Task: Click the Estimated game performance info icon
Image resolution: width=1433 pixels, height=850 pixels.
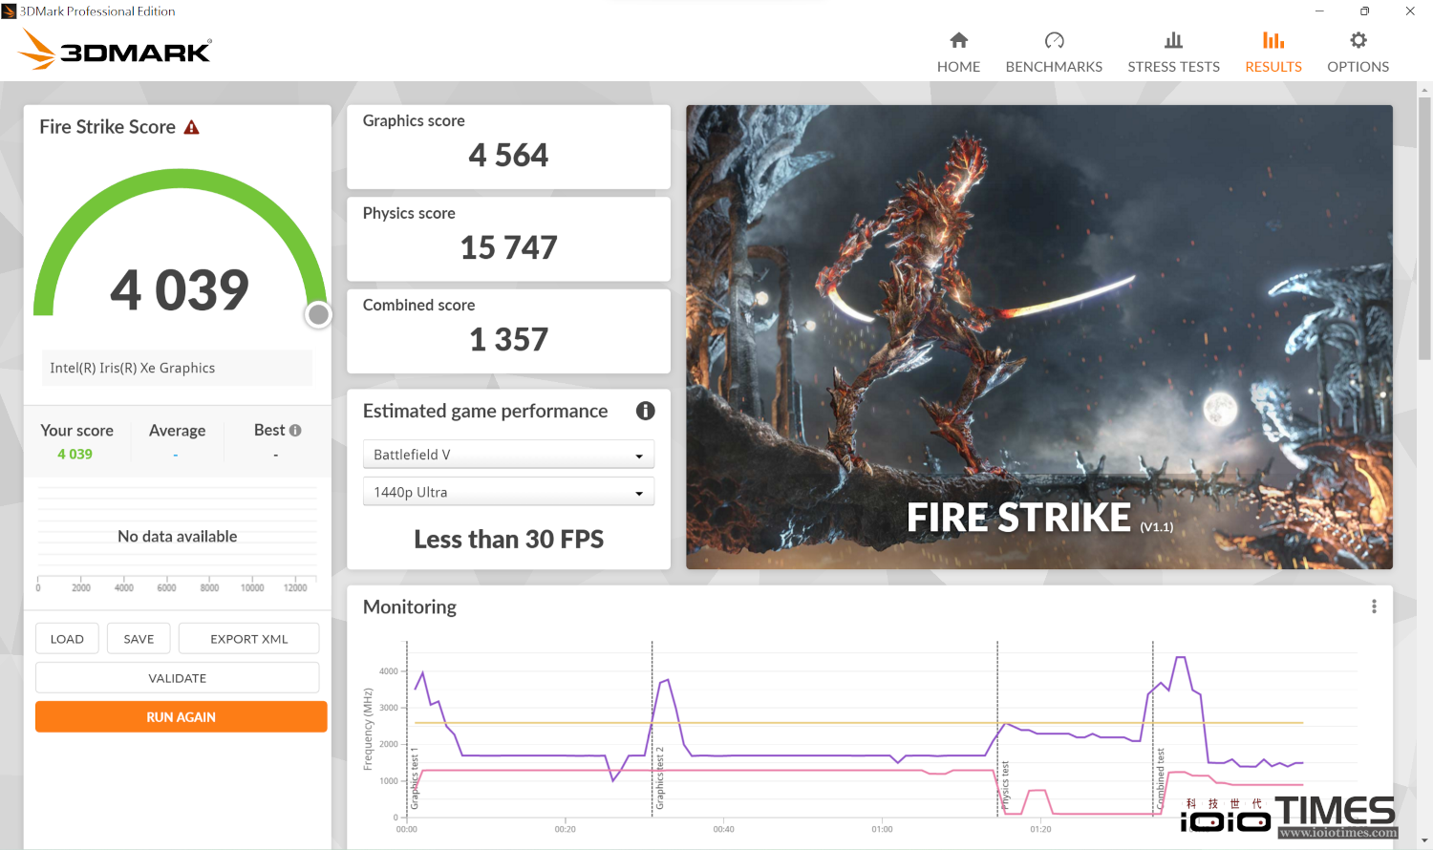Action: pos(646,411)
